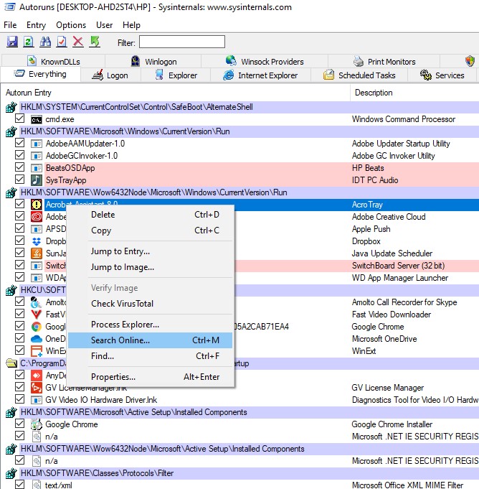Image resolution: width=479 pixels, height=489 pixels.
Task: Click the Dropbox entry icon
Action: point(37,241)
